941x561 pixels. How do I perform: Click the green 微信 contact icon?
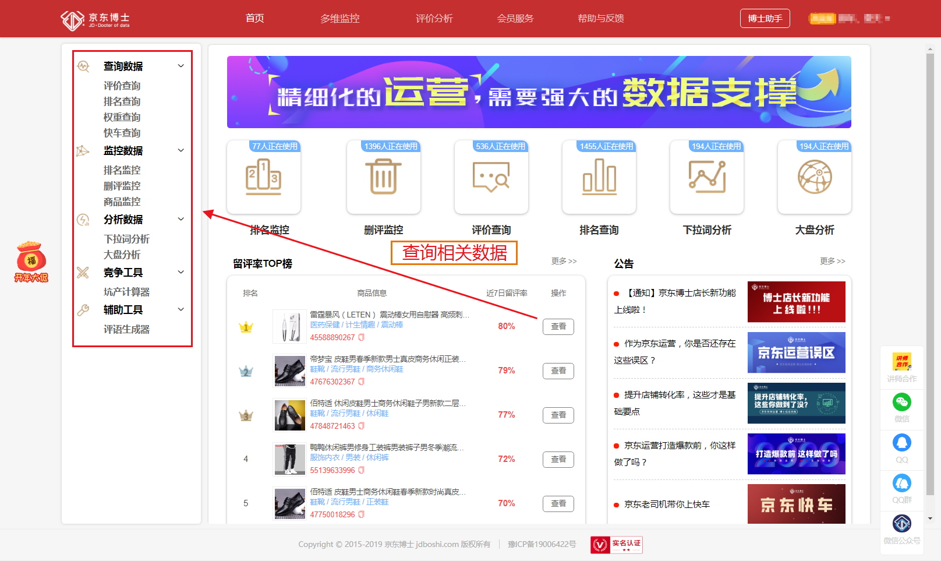tap(902, 402)
